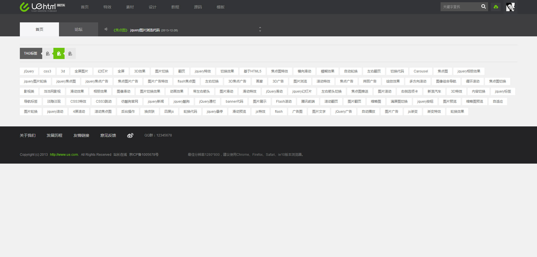Click the Carousel tag
This screenshot has height=257, width=537.
421,71
